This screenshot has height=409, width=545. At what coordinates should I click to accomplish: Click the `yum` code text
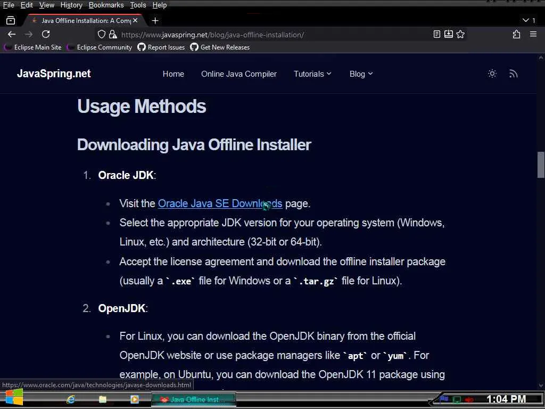click(395, 356)
